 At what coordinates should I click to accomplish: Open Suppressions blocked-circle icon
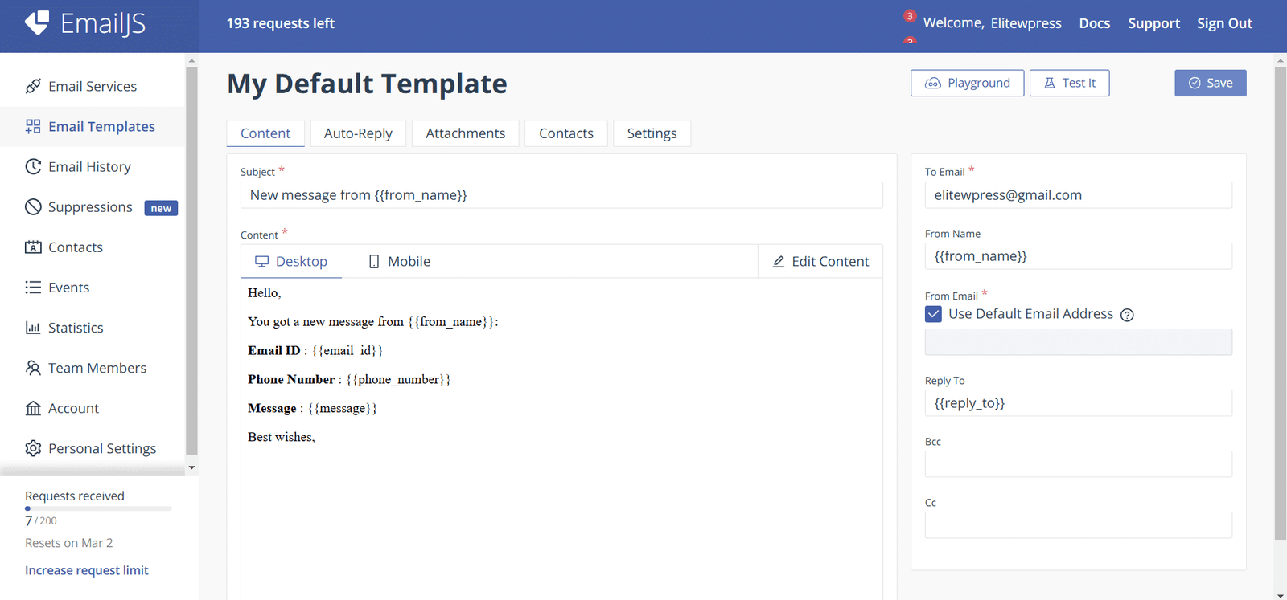[x=33, y=206]
